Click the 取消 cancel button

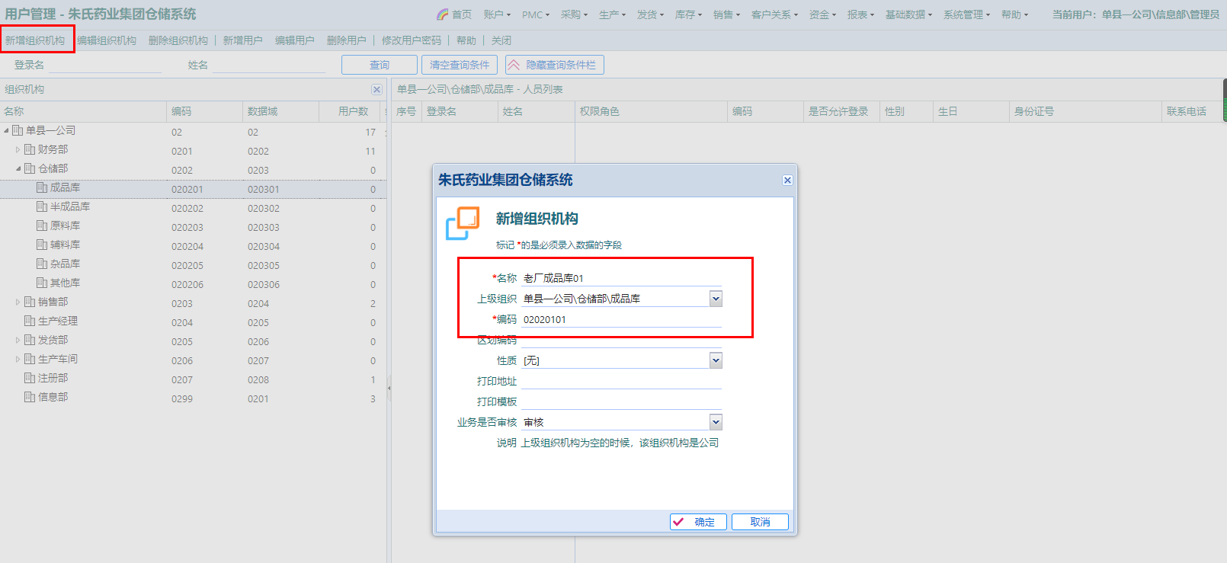pos(760,522)
